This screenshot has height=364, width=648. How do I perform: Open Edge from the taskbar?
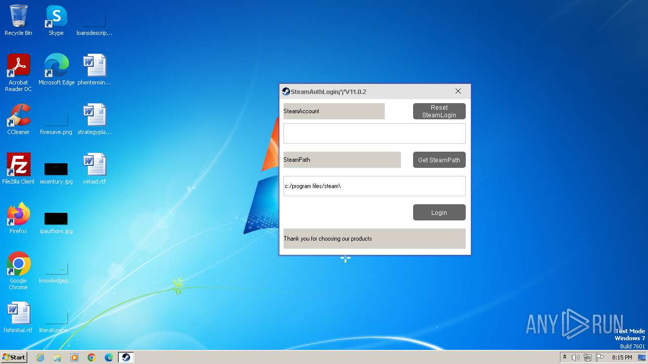pos(109,357)
